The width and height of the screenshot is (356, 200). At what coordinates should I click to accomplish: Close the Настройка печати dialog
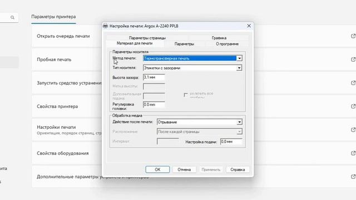point(249,26)
